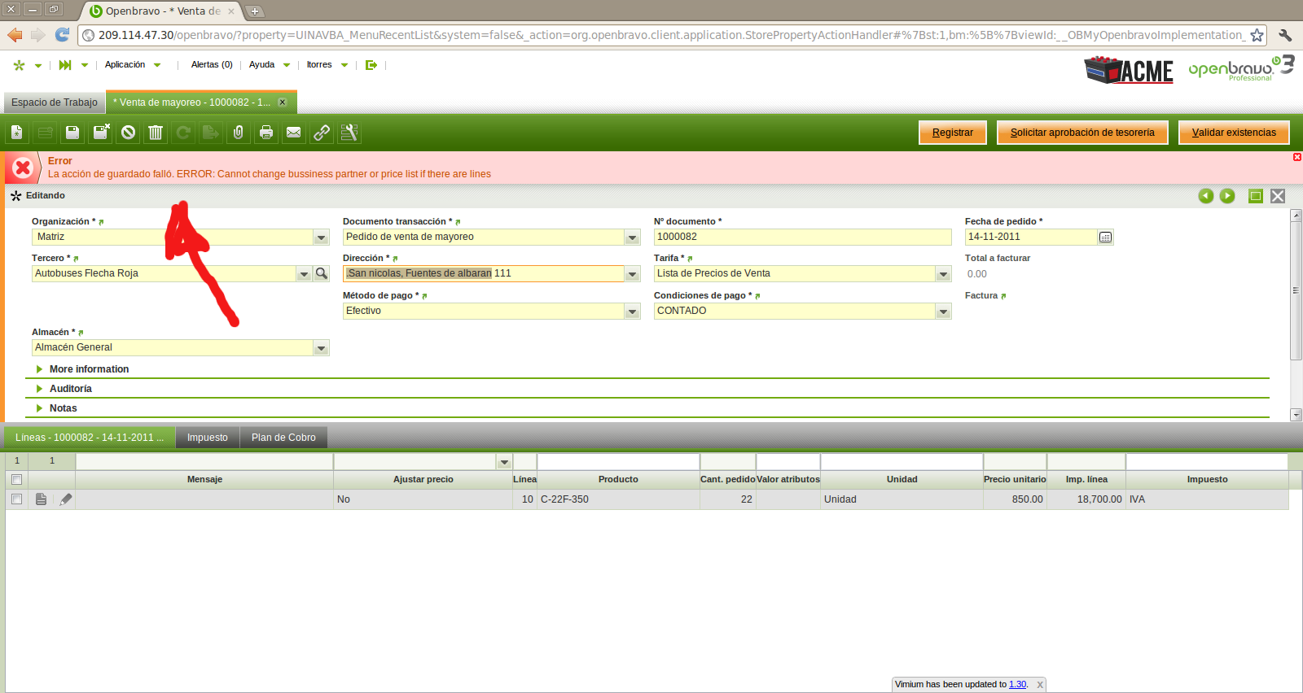
Task: Click the save floppy disk icon
Action: 72,133
